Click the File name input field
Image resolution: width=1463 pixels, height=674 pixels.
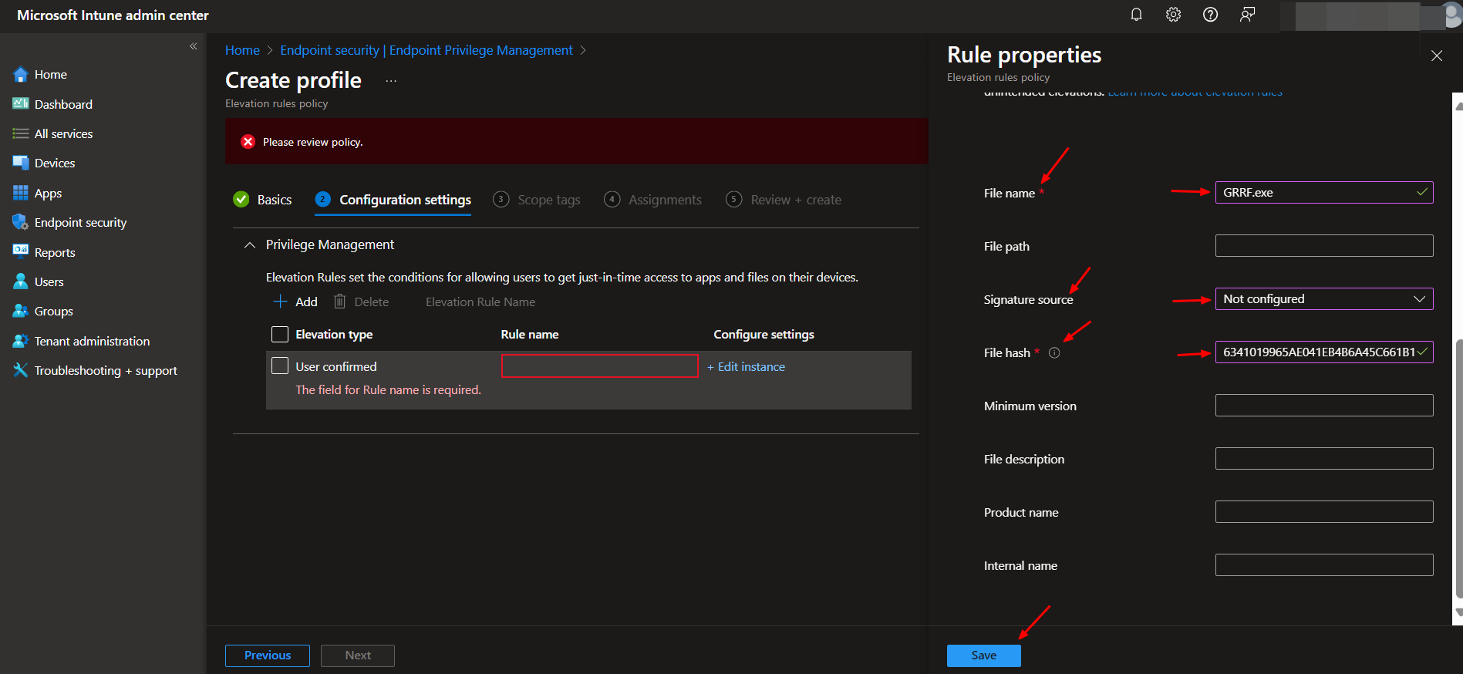click(x=1323, y=193)
